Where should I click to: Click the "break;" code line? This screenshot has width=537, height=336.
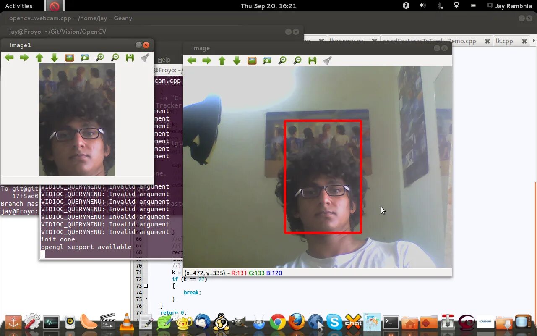click(193, 292)
